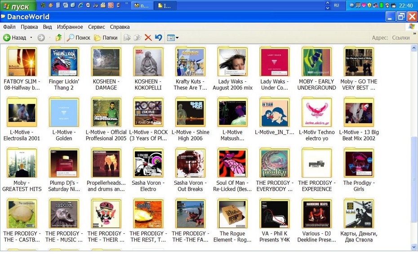Select L-Motive Shine High 2006 folder

[x=190, y=120]
